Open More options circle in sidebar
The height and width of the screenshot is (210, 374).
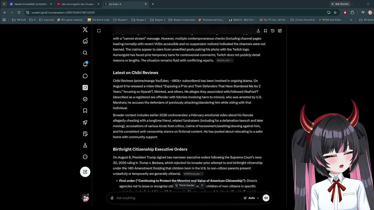coord(85,157)
